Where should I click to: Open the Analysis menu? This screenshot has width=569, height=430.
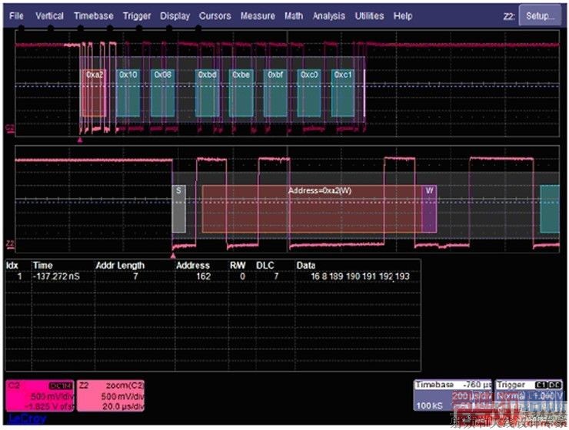(329, 16)
